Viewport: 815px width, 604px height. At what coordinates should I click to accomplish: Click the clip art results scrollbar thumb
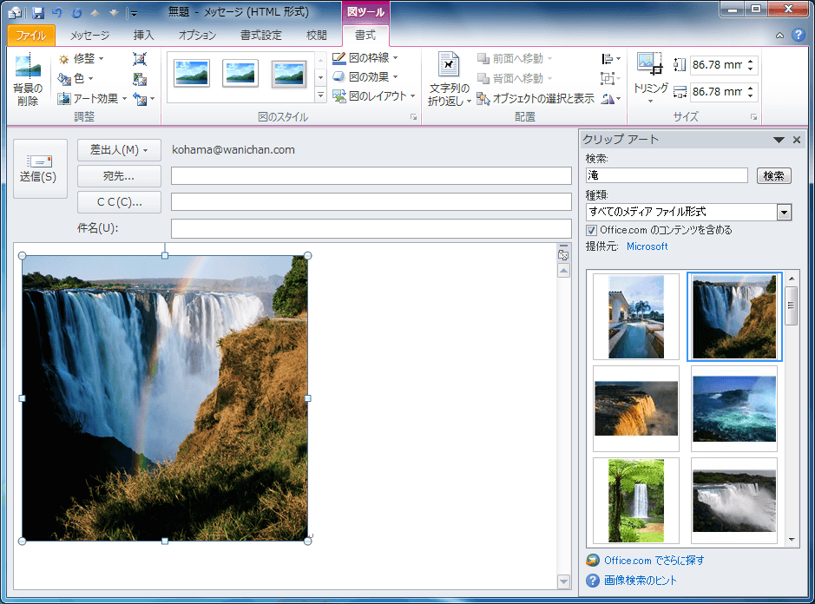pyautogui.click(x=791, y=305)
